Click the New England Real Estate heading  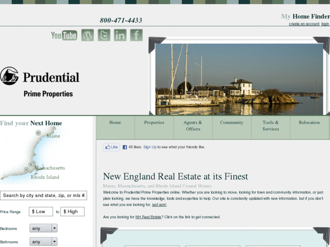click(176, 176)
